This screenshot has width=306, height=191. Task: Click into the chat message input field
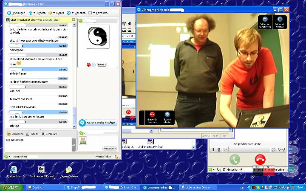click(x=38, y=145)
